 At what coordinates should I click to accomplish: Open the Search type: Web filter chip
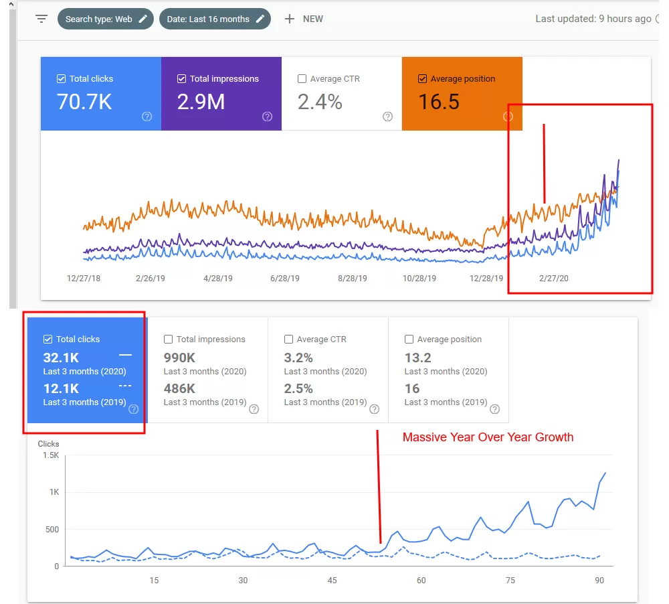coord(99,19)
